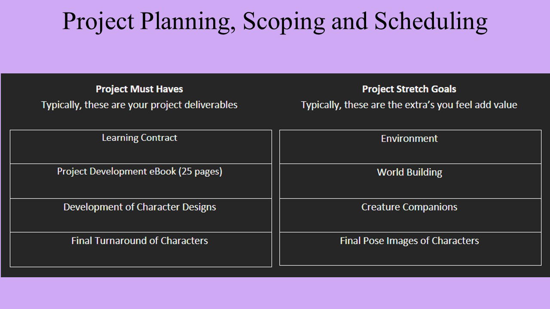Click the word "Planning" in the title
The width and height of the screenshot is (550, 309).
[x=188, y=21]
